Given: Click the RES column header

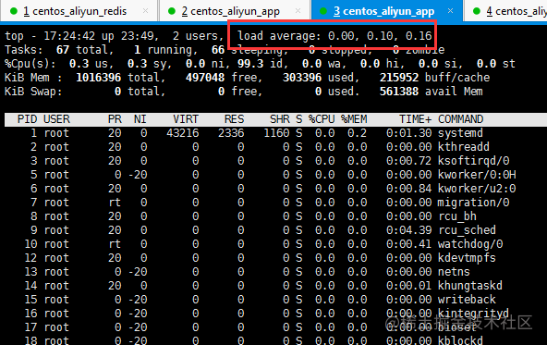Looking at the screenshot, I should pos(234,119).
